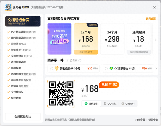Click the username 况天佑
This screenshot has width=161, height=126.
pyautogui.click(x=17, y=7)
